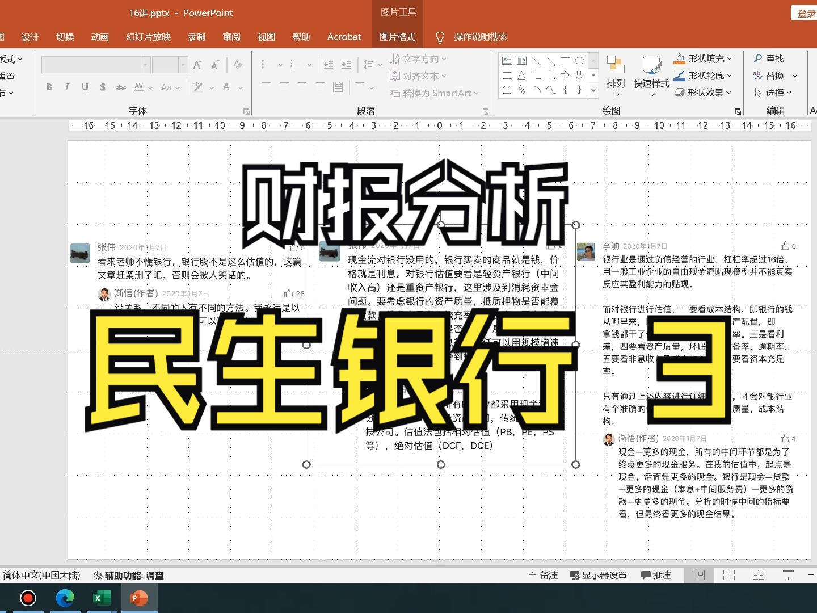Click the increase list level icon

[347, 65]
